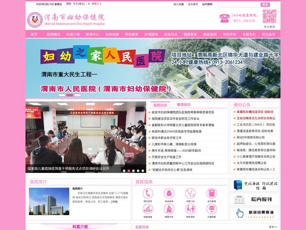
Task: Open 合疗医保 notebook icon
Action: 212,193
